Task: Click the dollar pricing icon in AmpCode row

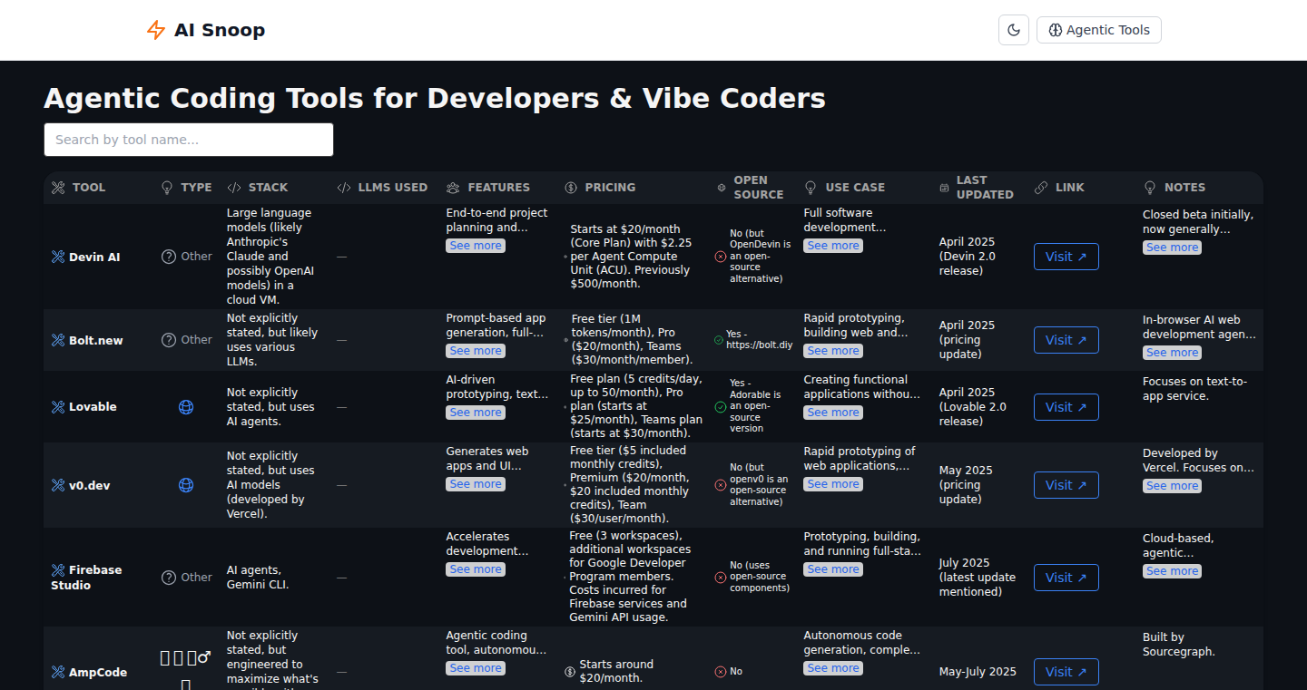Action: [570, 672]
